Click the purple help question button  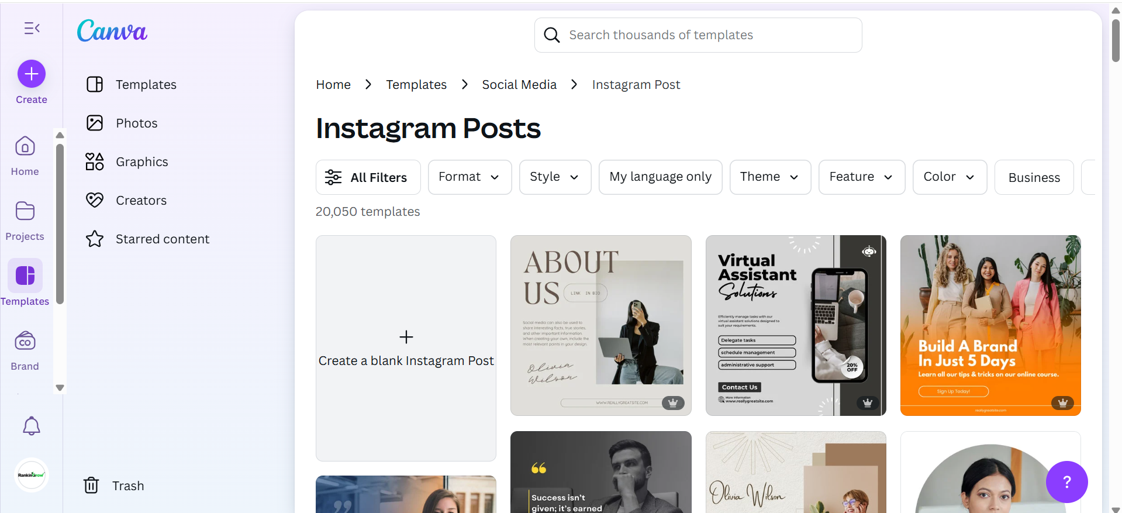[x=1066, y=482]
